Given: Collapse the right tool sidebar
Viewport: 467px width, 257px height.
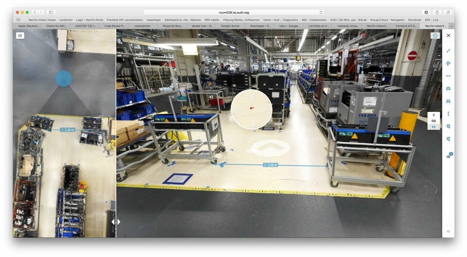Looking at the screenshot, I should (x=448, y=231).
